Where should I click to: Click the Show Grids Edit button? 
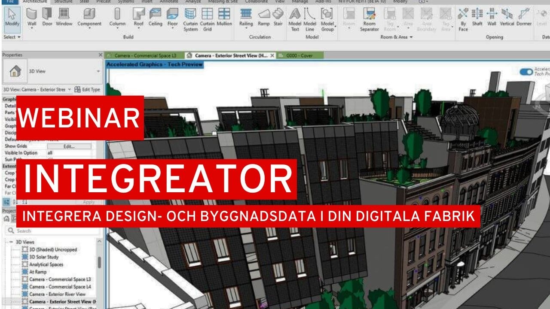[70, 146]
